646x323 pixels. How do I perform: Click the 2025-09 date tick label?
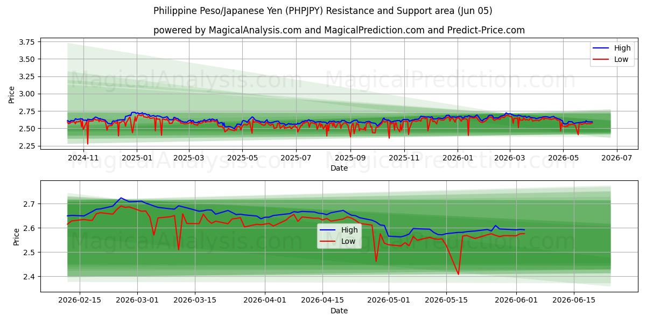[x=350, y=158]
